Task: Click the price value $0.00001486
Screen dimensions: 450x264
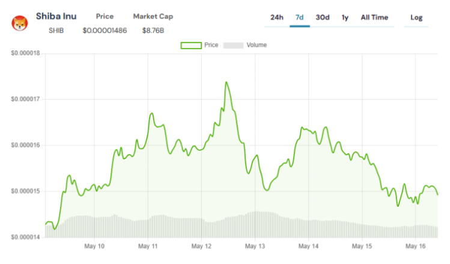Action: click(105, 31)
